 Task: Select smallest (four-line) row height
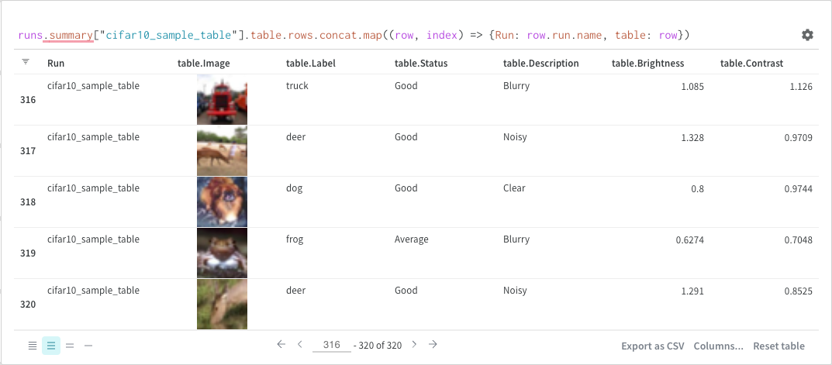pyautogui.click(x=33, y=346)
